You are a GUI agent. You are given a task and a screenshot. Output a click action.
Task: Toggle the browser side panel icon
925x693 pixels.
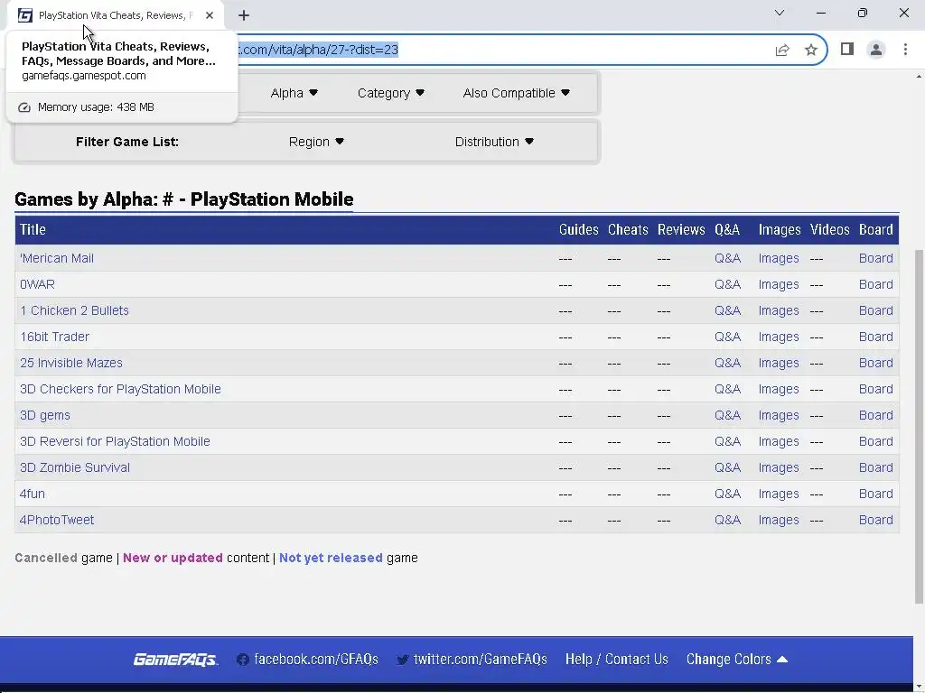pos(847,49)
